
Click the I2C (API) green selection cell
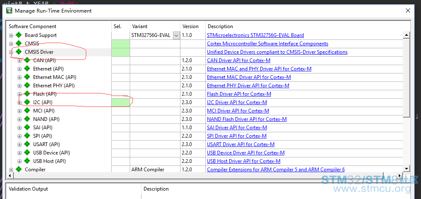click(x=120, y=102)
